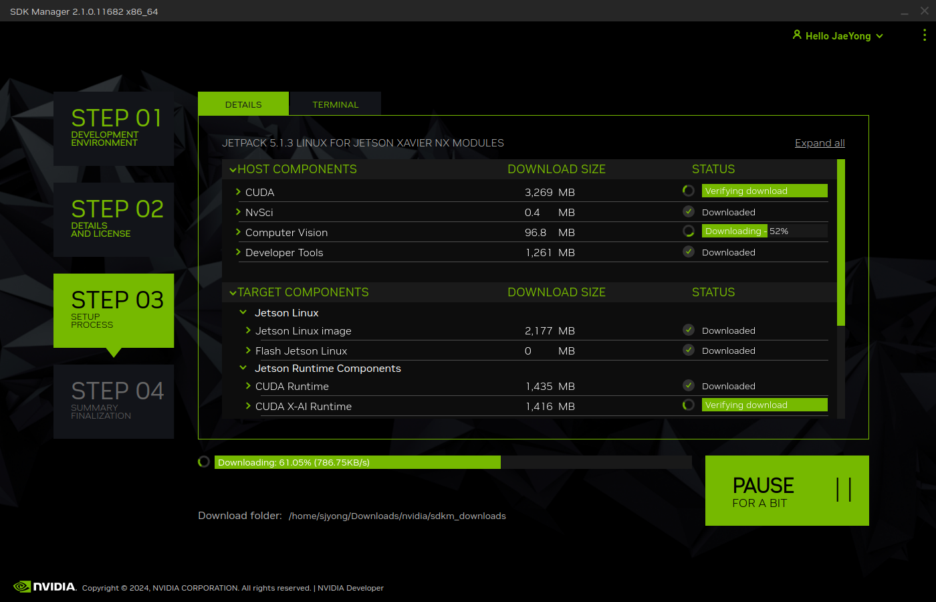The width and height of the screenshot is (936, 602).
Task: Collapse the Jetson Runtime Components group
Action: pyautogui.click(x=243, y=368)
